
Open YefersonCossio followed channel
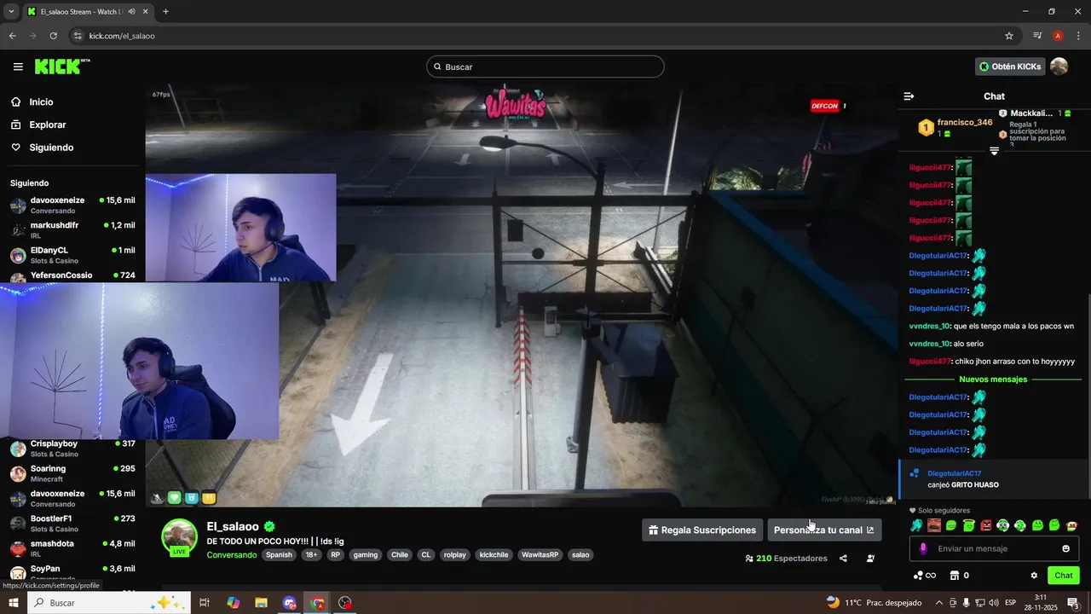tap(72, 275)
